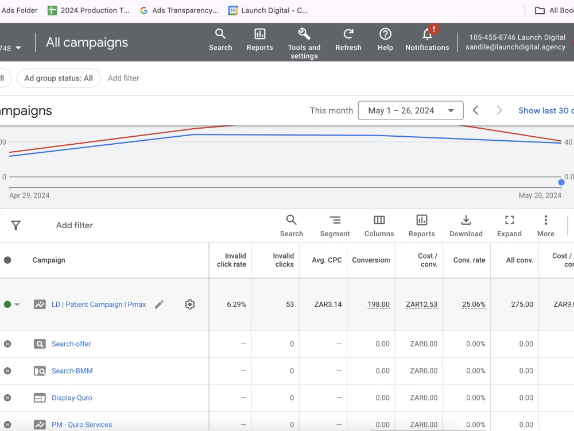Switch to Launch Digital calendar bookmark

(x=268, y=10)
